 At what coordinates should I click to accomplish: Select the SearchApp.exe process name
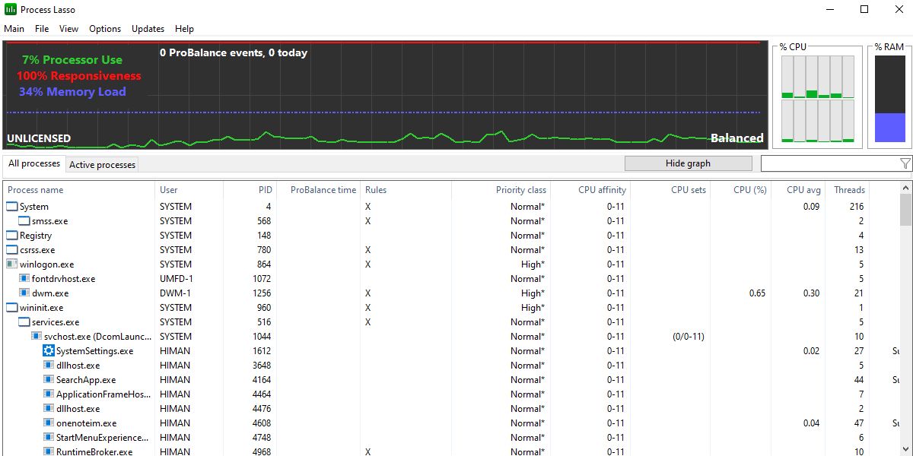[x=86, y=380]
